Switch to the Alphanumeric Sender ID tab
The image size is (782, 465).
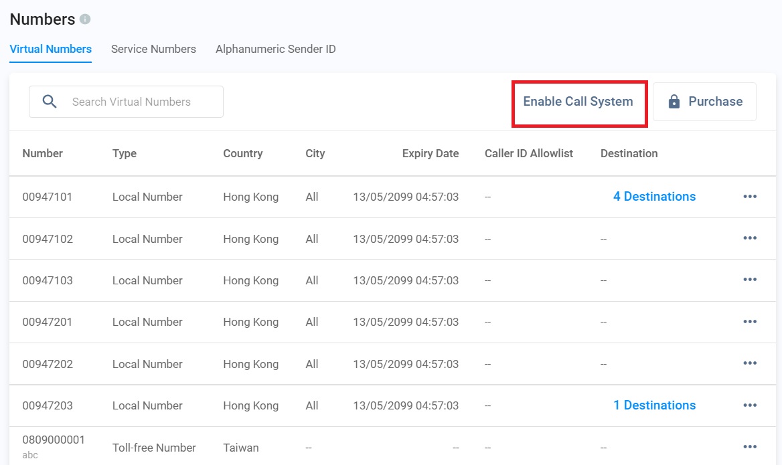[275, 49]
